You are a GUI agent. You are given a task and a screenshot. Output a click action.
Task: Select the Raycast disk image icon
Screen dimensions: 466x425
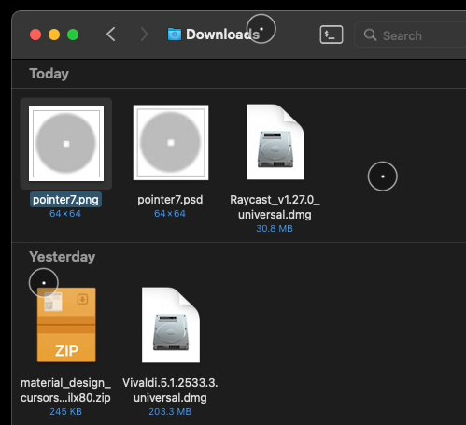tap(275, 142)
